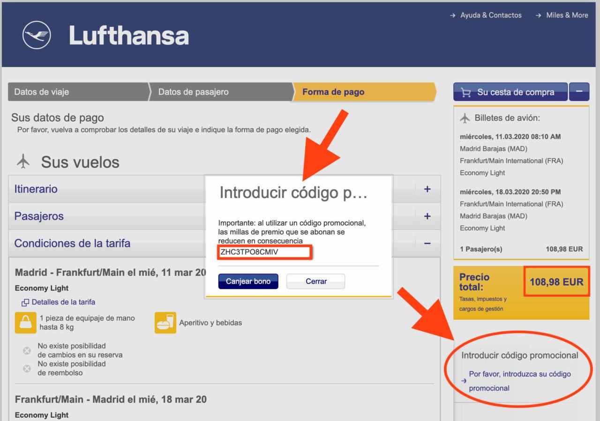The width and height of the screenshot is (600, 421).
Task: Click the Lufthansa crane logo
Action: pos(37,35)
